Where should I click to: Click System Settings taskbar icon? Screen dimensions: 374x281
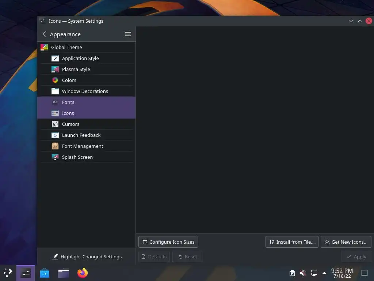pyautogui.click(x=26, y=273)
